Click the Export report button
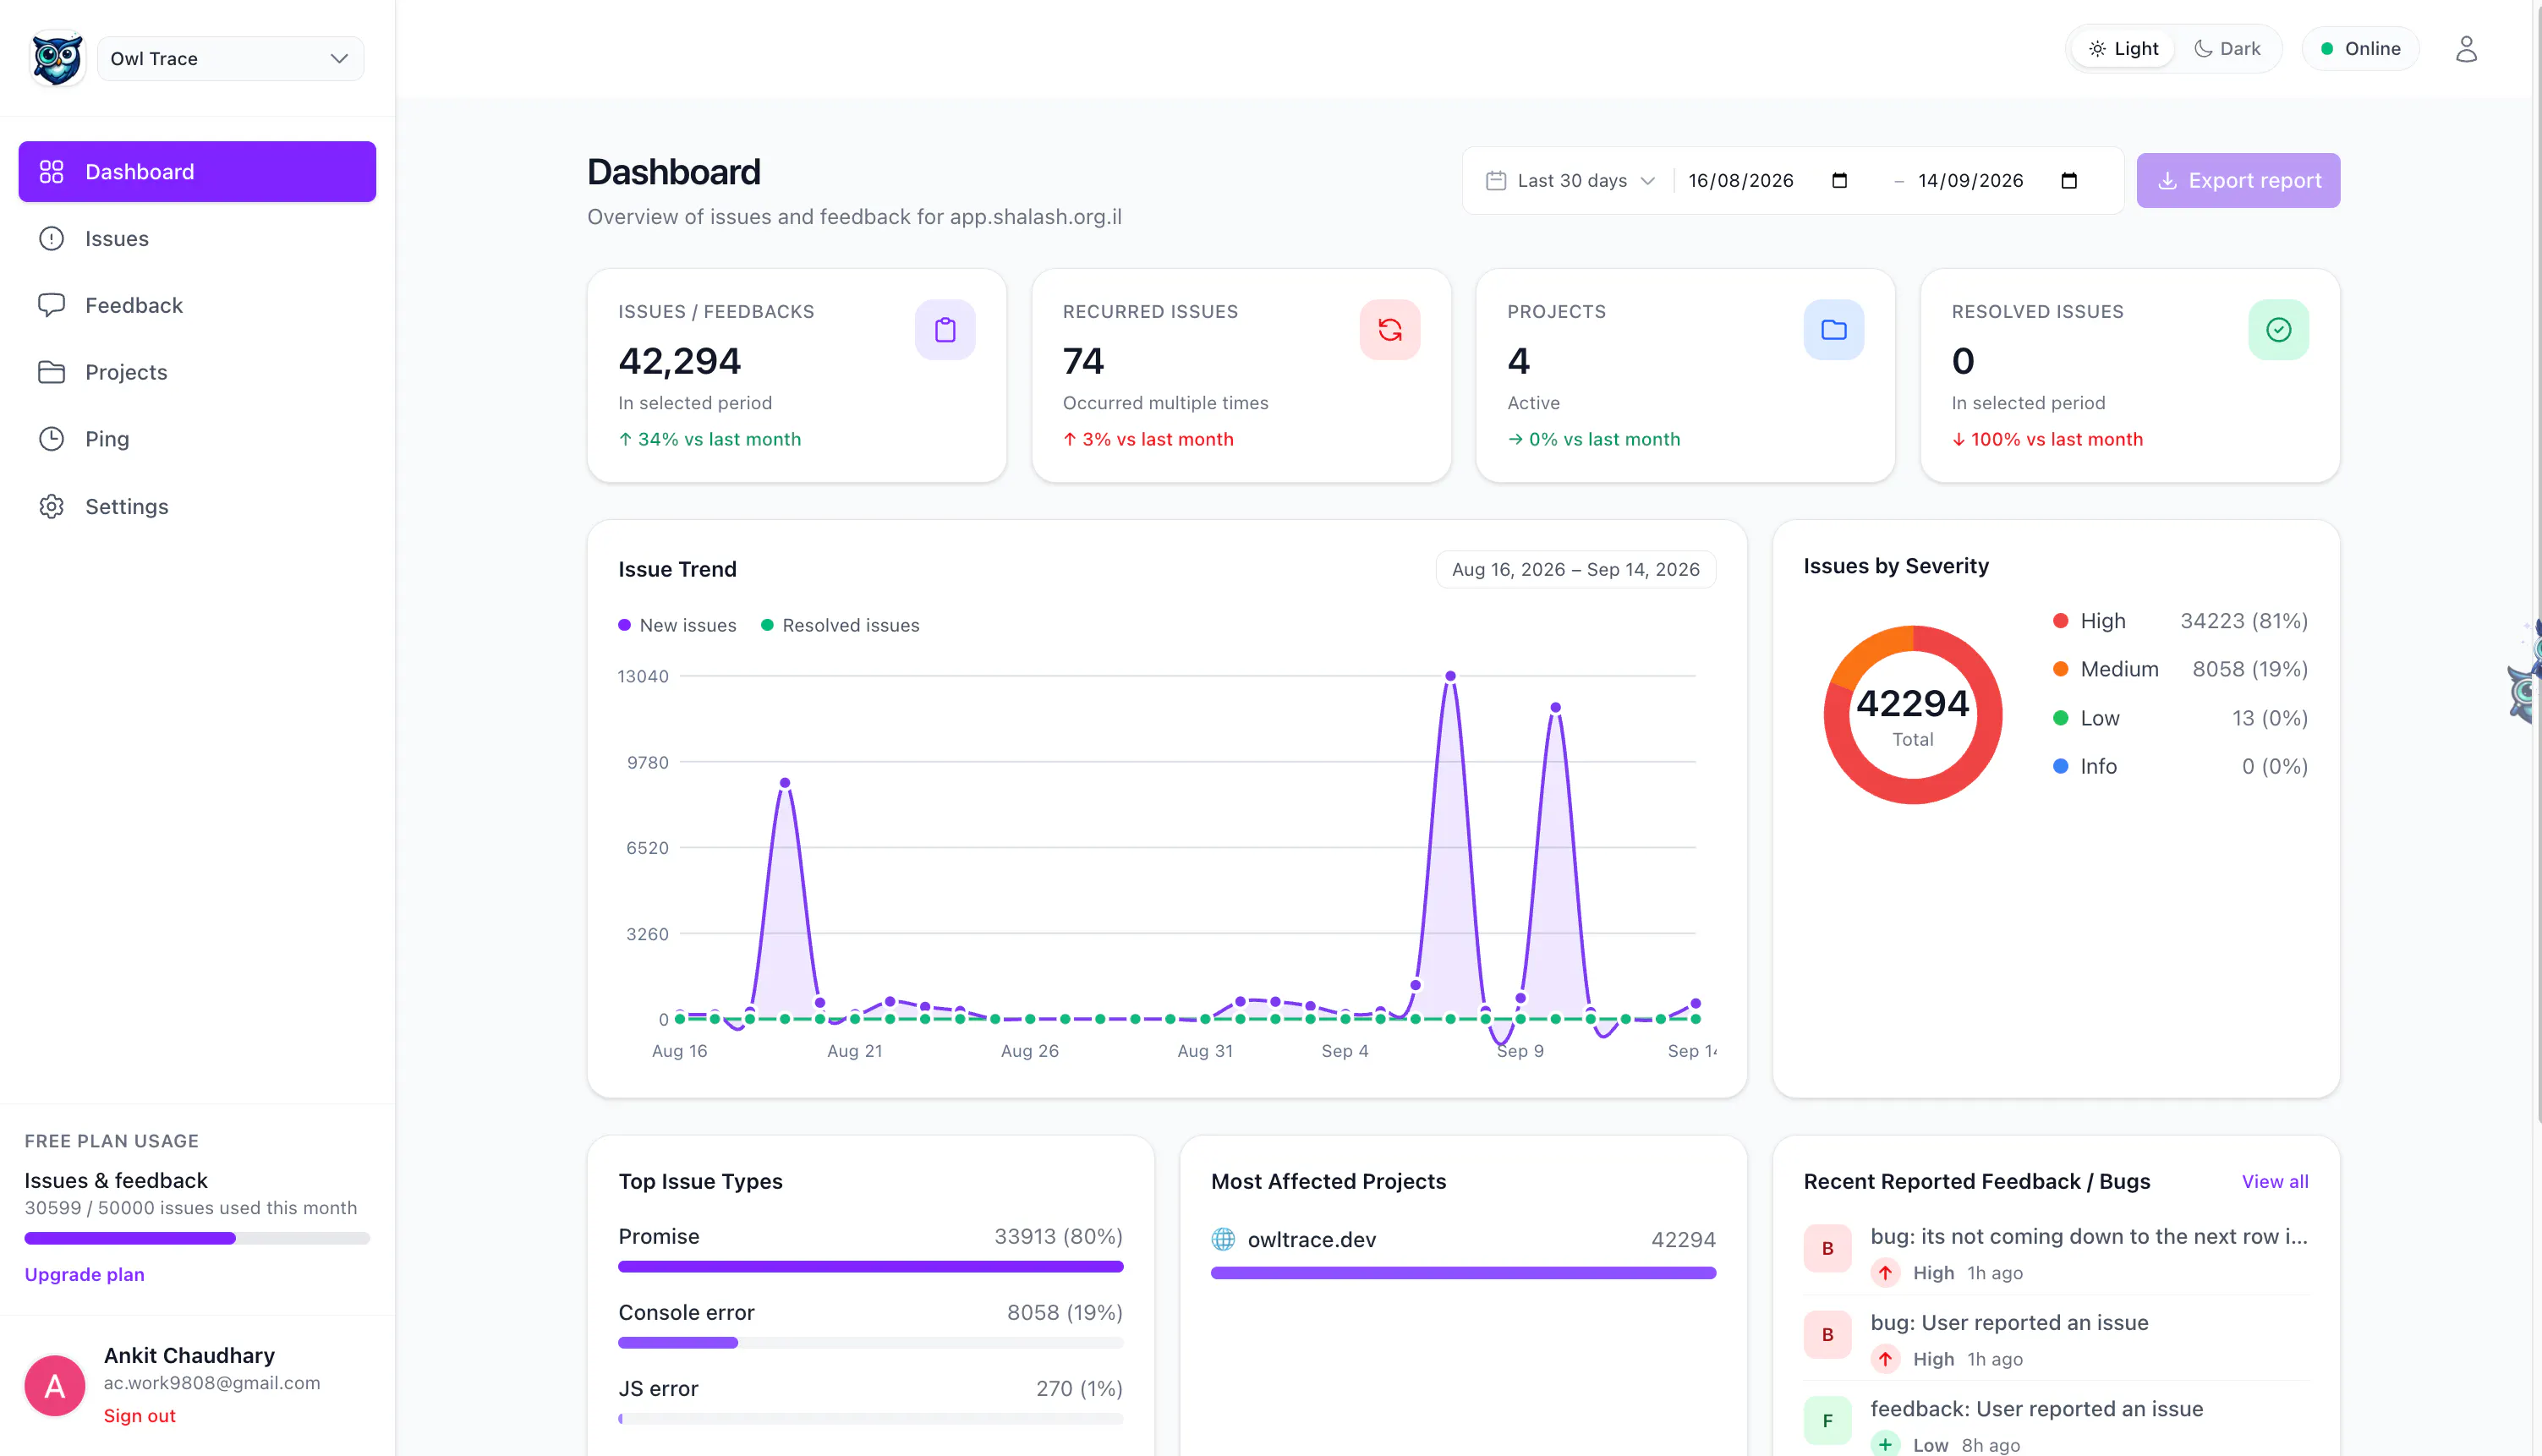The width and height of the screenshot is (2542, 1456). click(x=2238, y=181)
